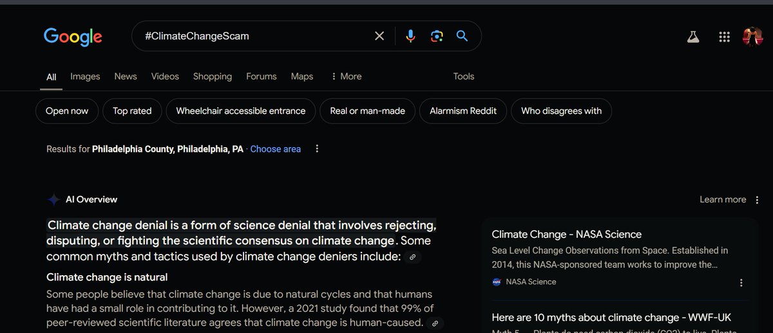773x333 pixels.
Task: Apply 'Wheelchair accessible entrance' filter chip
Action: (x=241, y=111)
